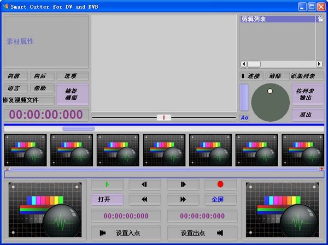The height and width of the screenshot is (245, 328).
Task: Open the 帮助 (help) button
Action: click(41, 88)
